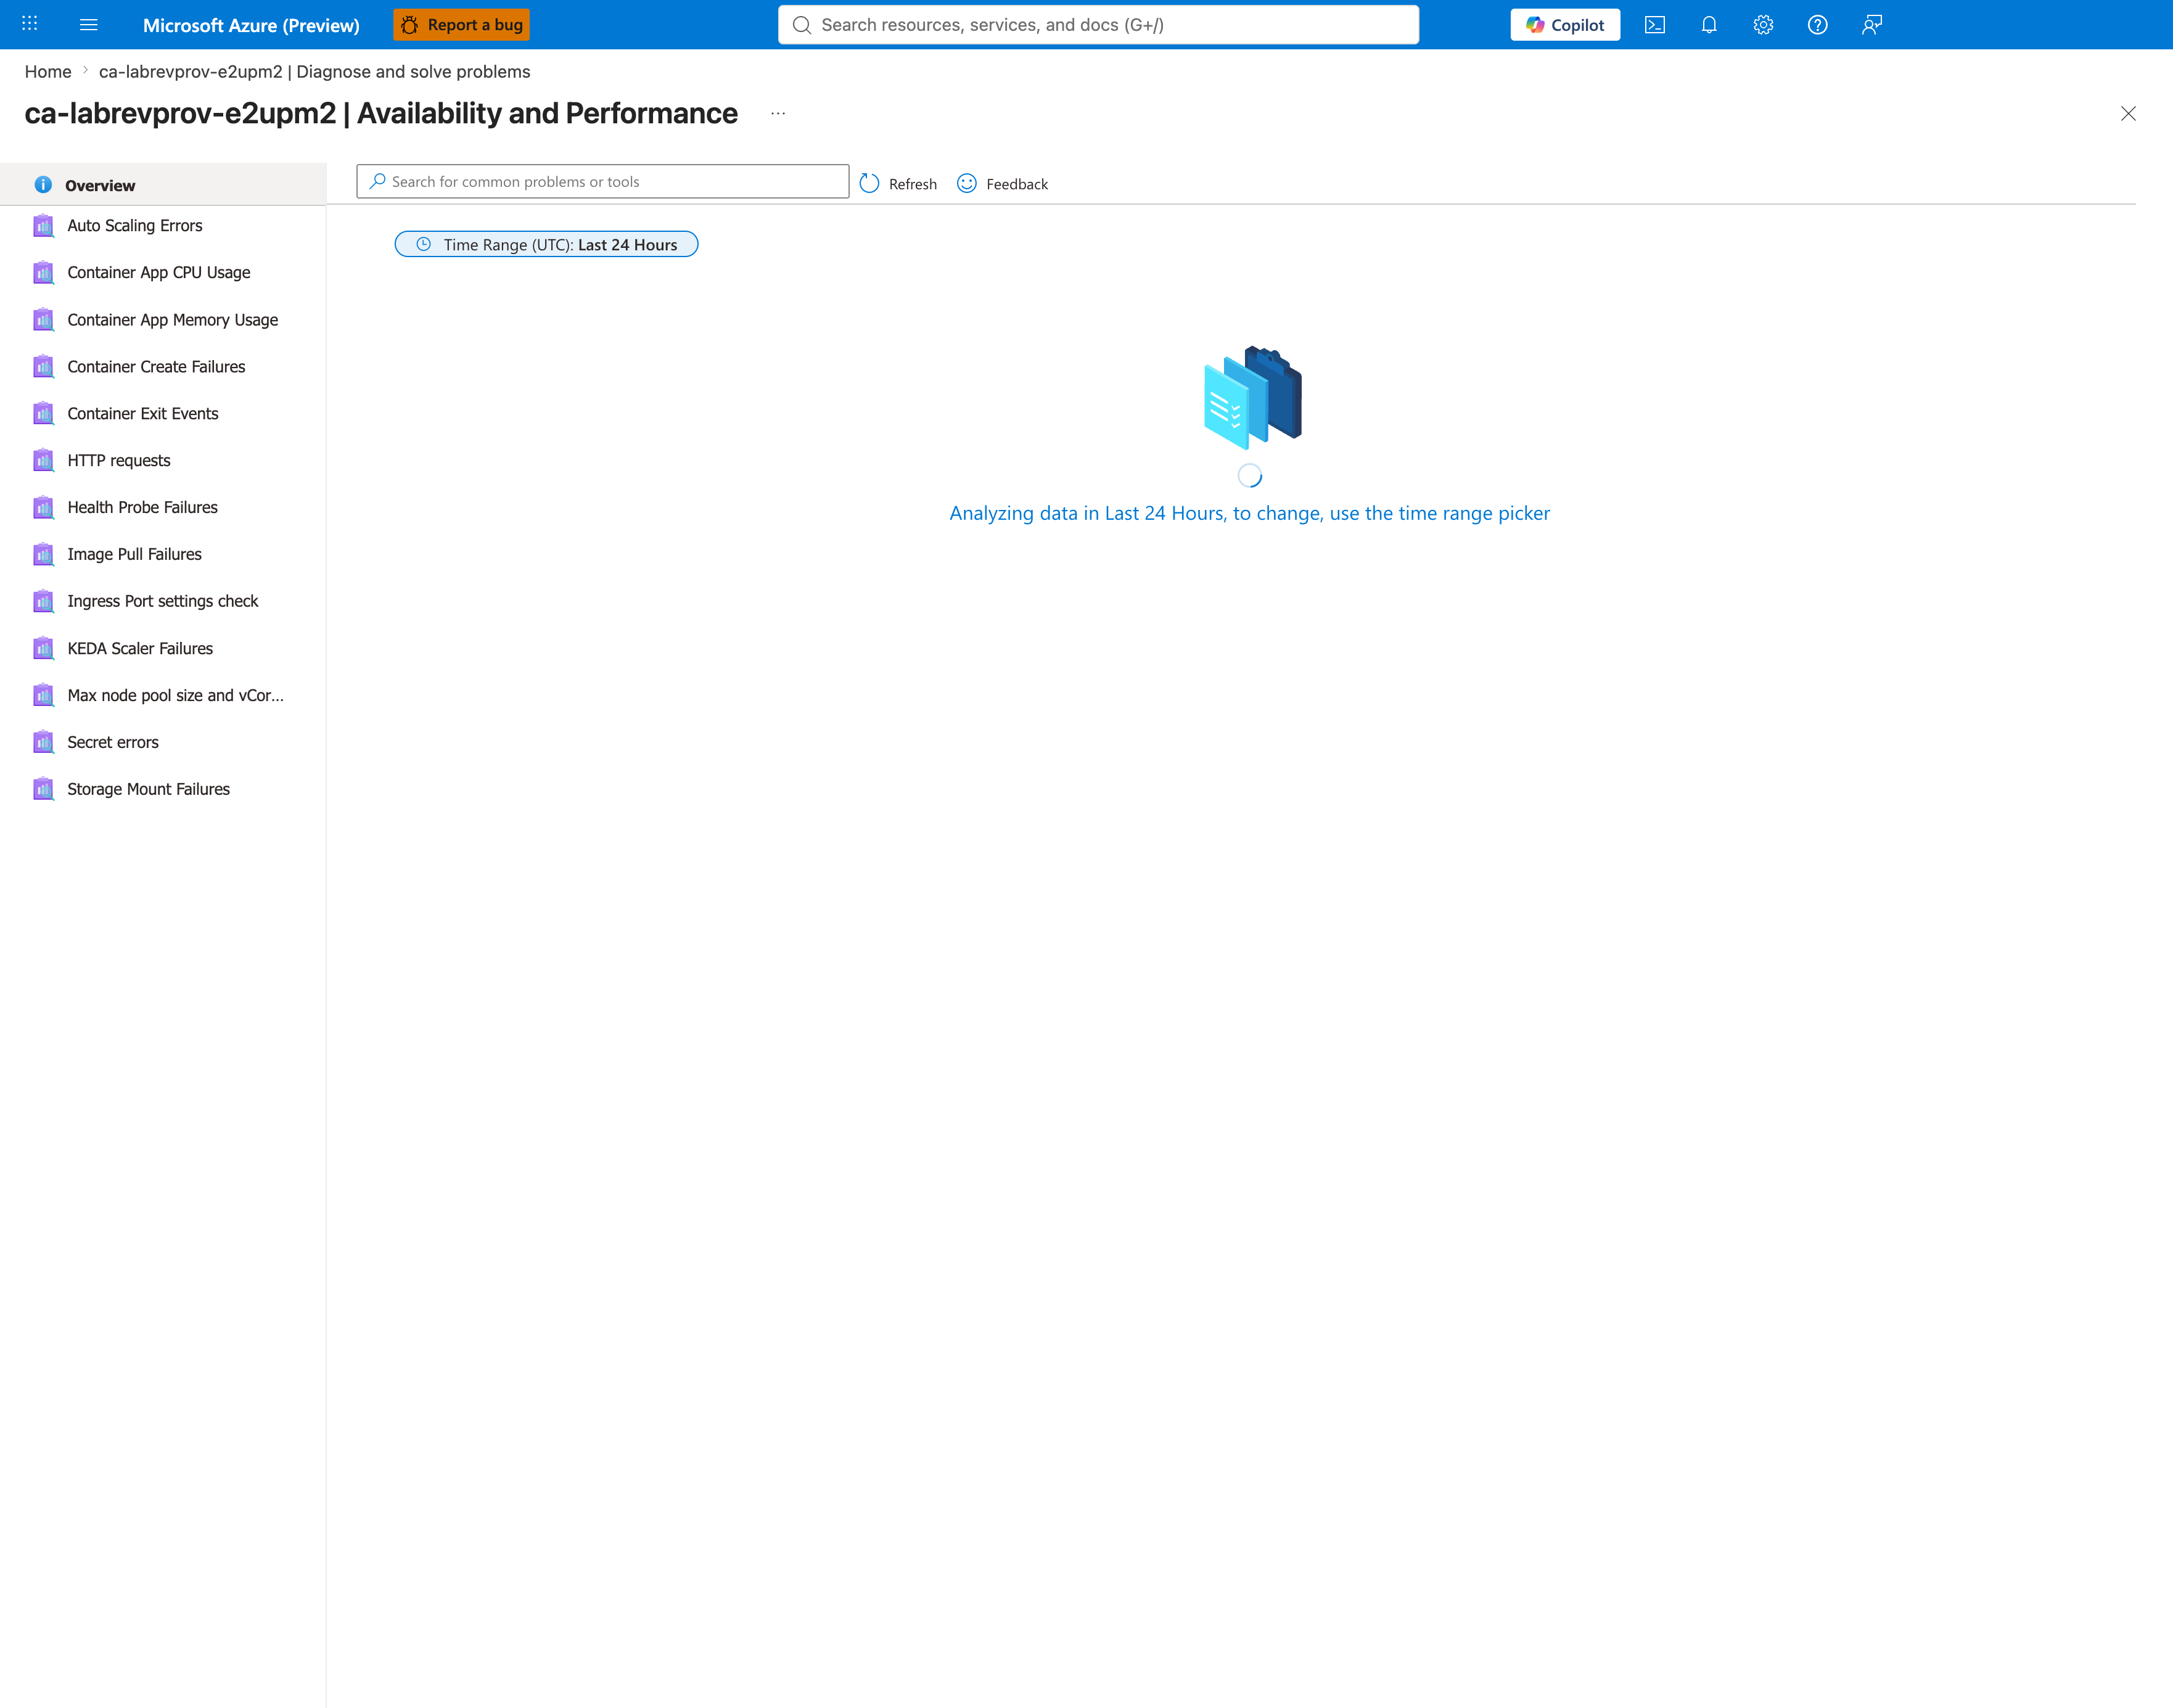Screen dimensions: 2173x1708
Task: Focus the global resource search box
Action: 1098,24
